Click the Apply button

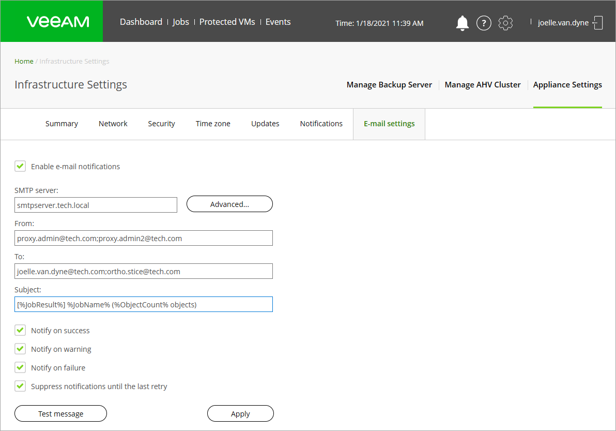[240, 414]
